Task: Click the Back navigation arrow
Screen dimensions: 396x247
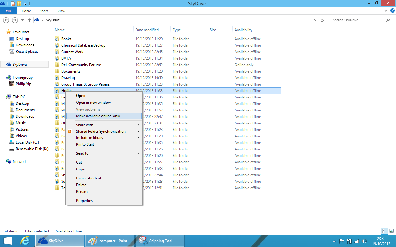Action: pyautogui.click(x=6, y=20)
